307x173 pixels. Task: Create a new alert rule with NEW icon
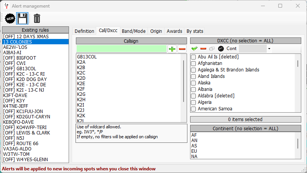point(10,19)
